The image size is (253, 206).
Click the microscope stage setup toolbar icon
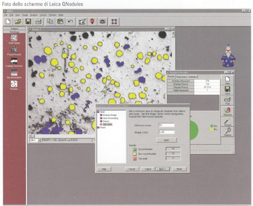coord(82,21)
